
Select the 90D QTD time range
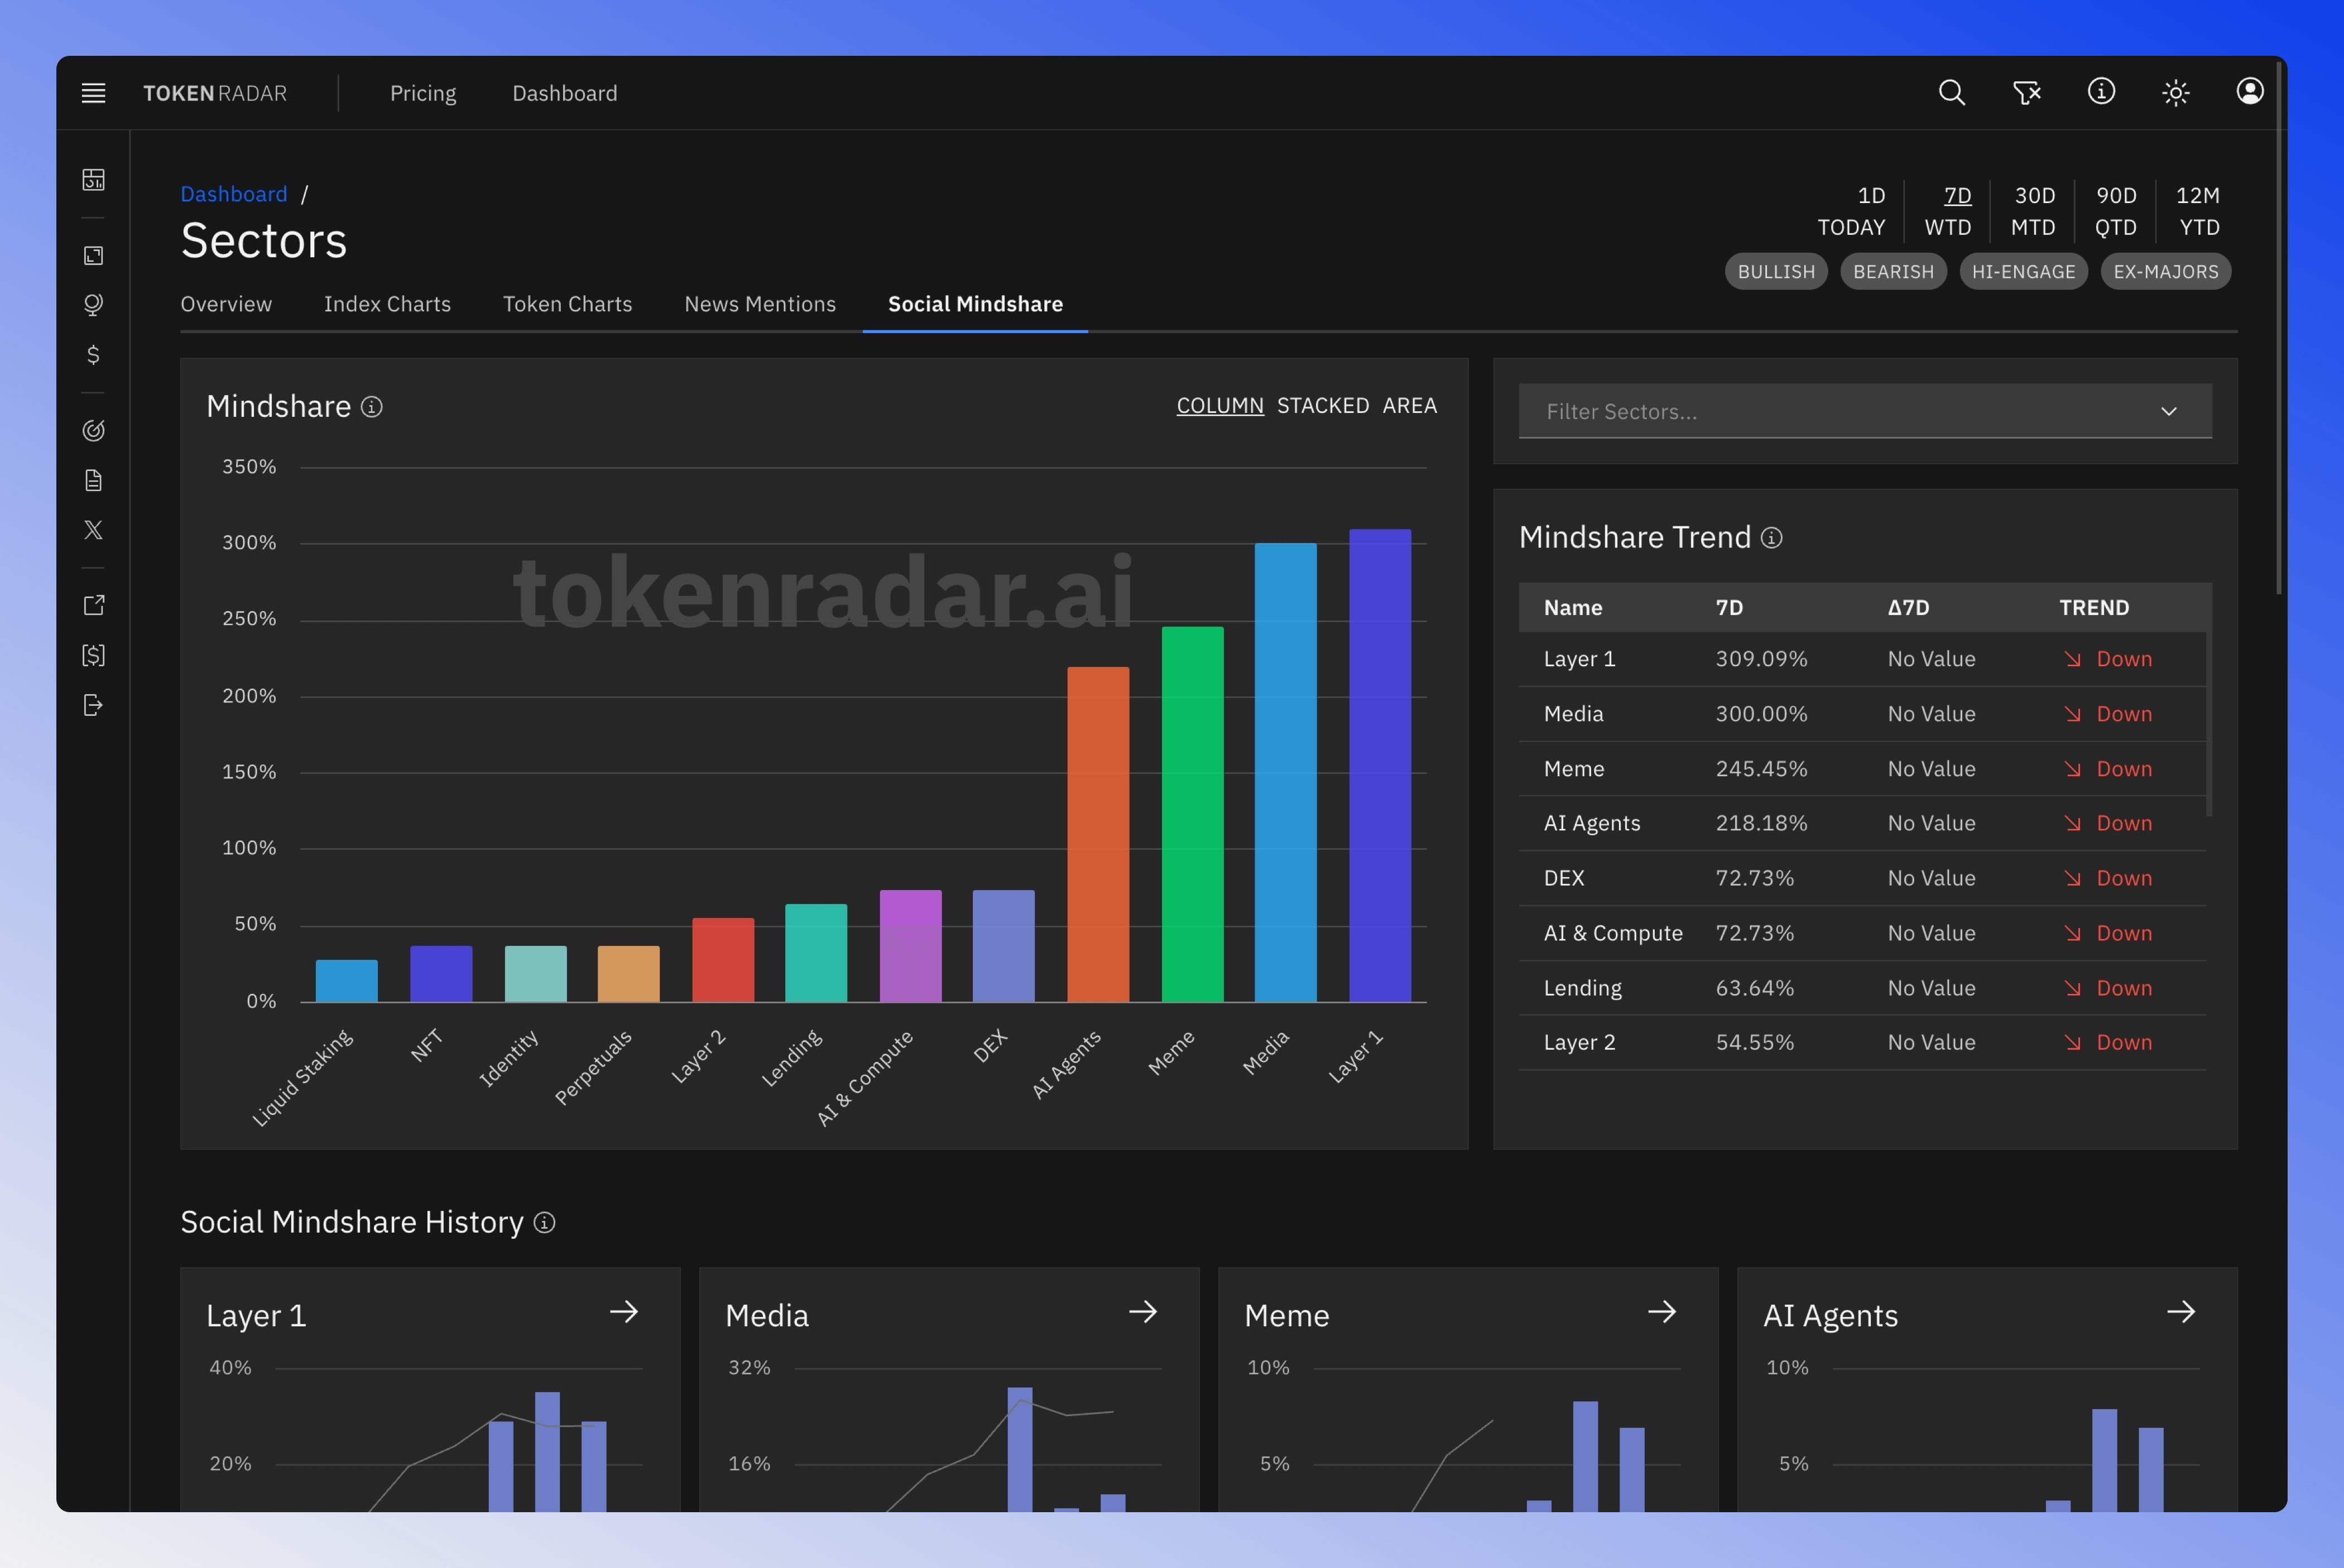[2116, 211]
